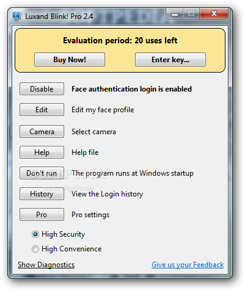Screen dimensions: 245x291
Task: Click the Buy Now! button
Action: (70, 60)
